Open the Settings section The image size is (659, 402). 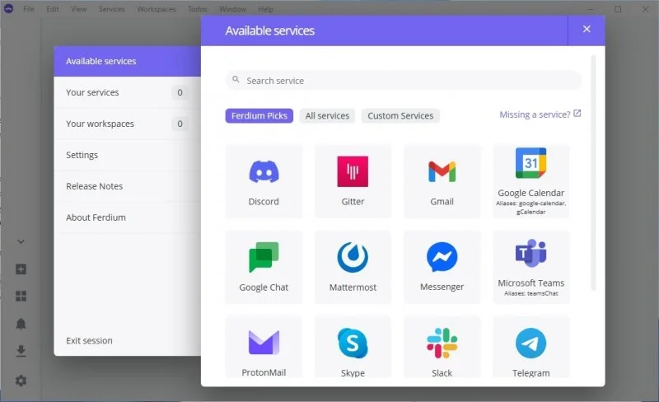pyautogui.click(x=128, y=155)
